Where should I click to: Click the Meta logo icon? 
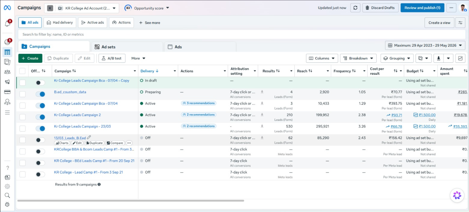7,8
